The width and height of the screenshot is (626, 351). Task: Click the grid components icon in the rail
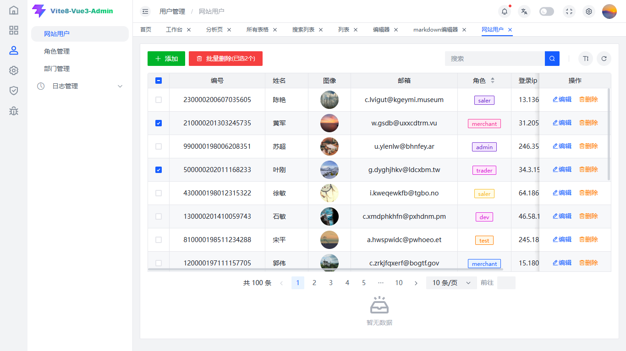tap(14, 30)
